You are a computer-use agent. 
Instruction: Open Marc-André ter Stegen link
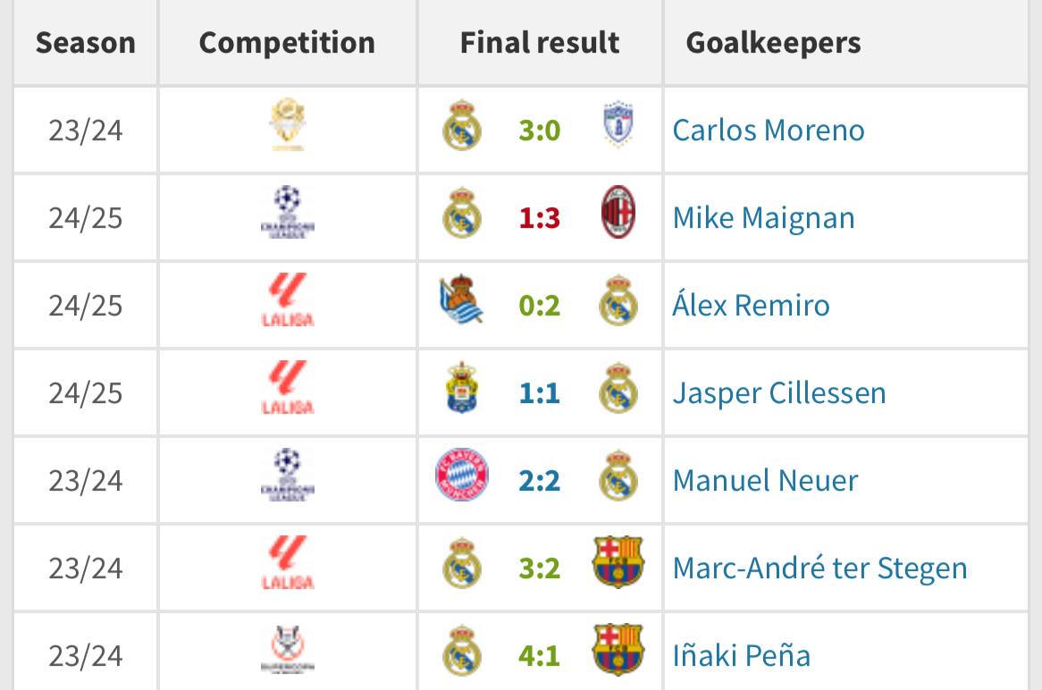[x=820, y=568]
